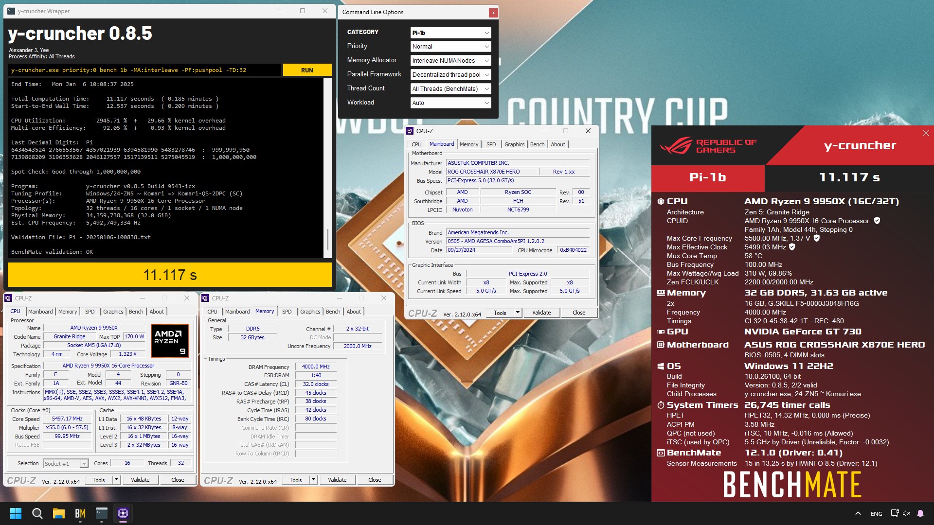
Task: Click CPU-Z Mainboard window title icon
Action: pyautogui.click(x=410, y=131)
